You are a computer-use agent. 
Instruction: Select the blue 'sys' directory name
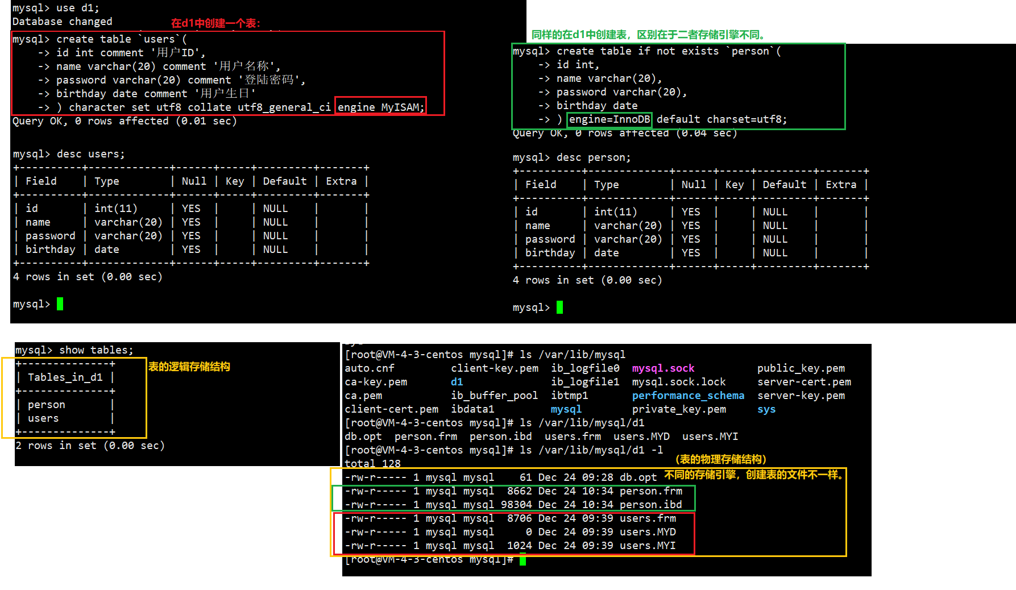point(766,409)
